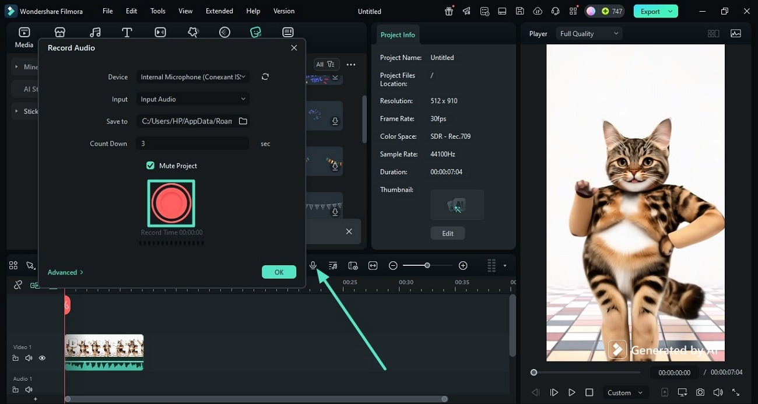
Task: Lock the Audio 1 track
Action: click(x=16, y=389)
